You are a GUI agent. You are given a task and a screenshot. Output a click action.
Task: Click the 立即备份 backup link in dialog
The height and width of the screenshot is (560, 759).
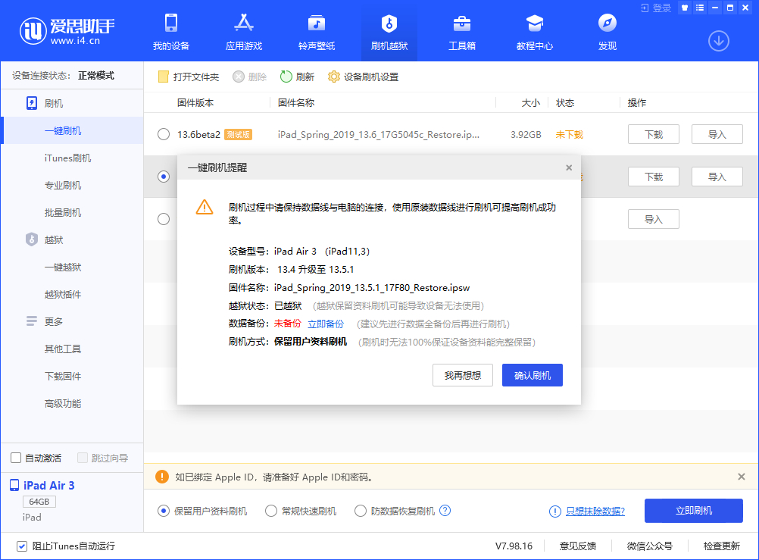(x=326, y=324)
